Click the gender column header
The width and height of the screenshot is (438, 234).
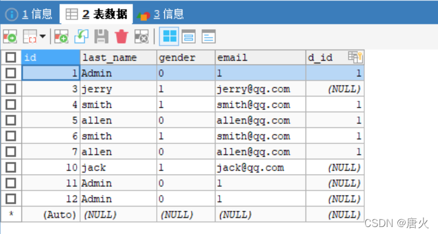[186, 58]
